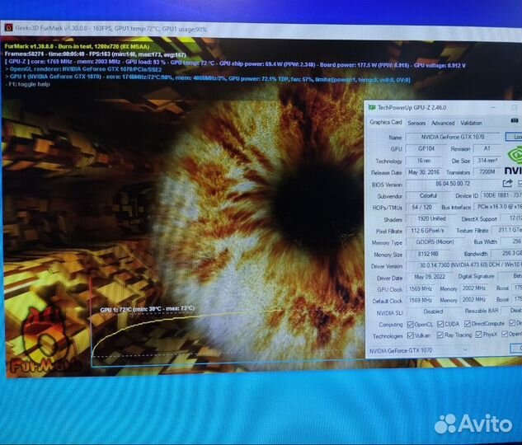The image size is (522, 445).
Task: Click the DirectX Support field value
Action: click(511, 218)
